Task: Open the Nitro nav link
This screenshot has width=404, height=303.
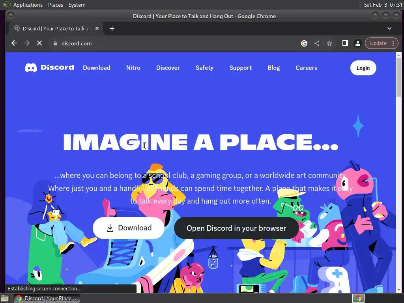Action: pos(133,68)
